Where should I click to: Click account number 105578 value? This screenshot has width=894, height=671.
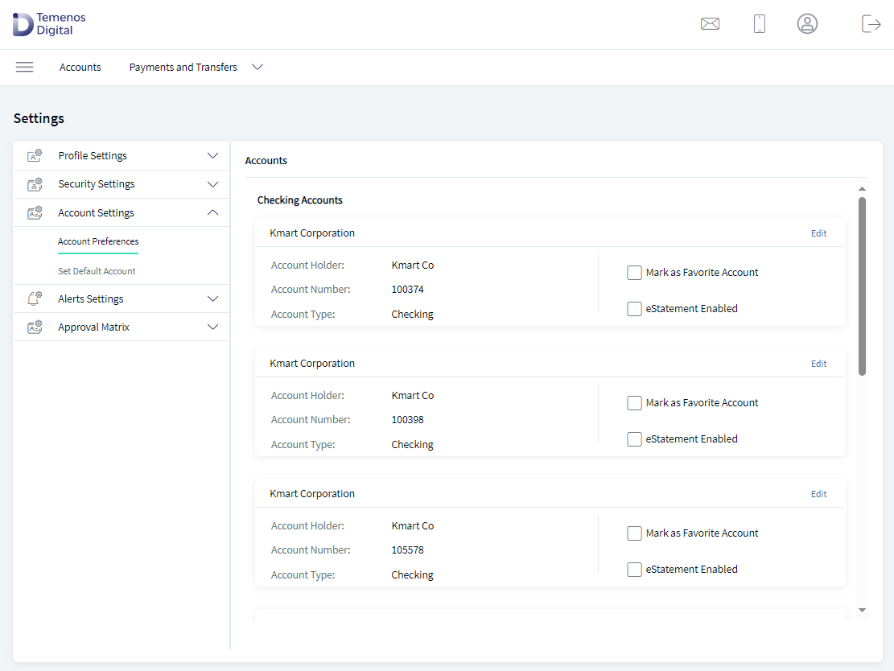click(x=408, y=550)
